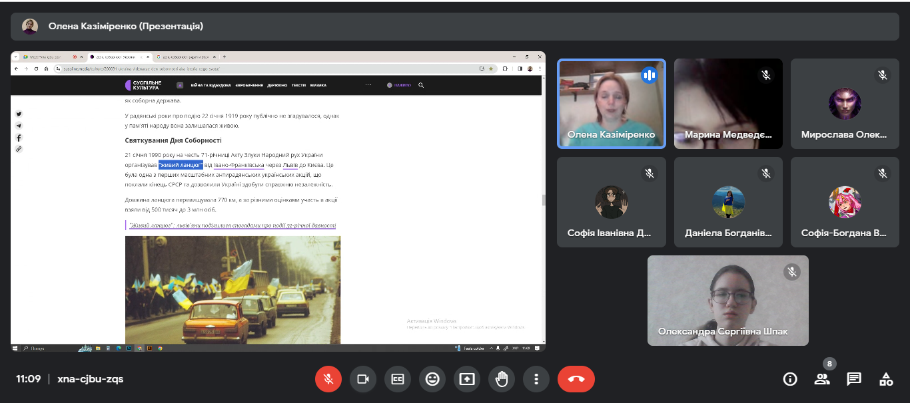Click the presentation header Олена Казіміренко (Презентація)
Screen dimensions: 910x403
[126, 27]
